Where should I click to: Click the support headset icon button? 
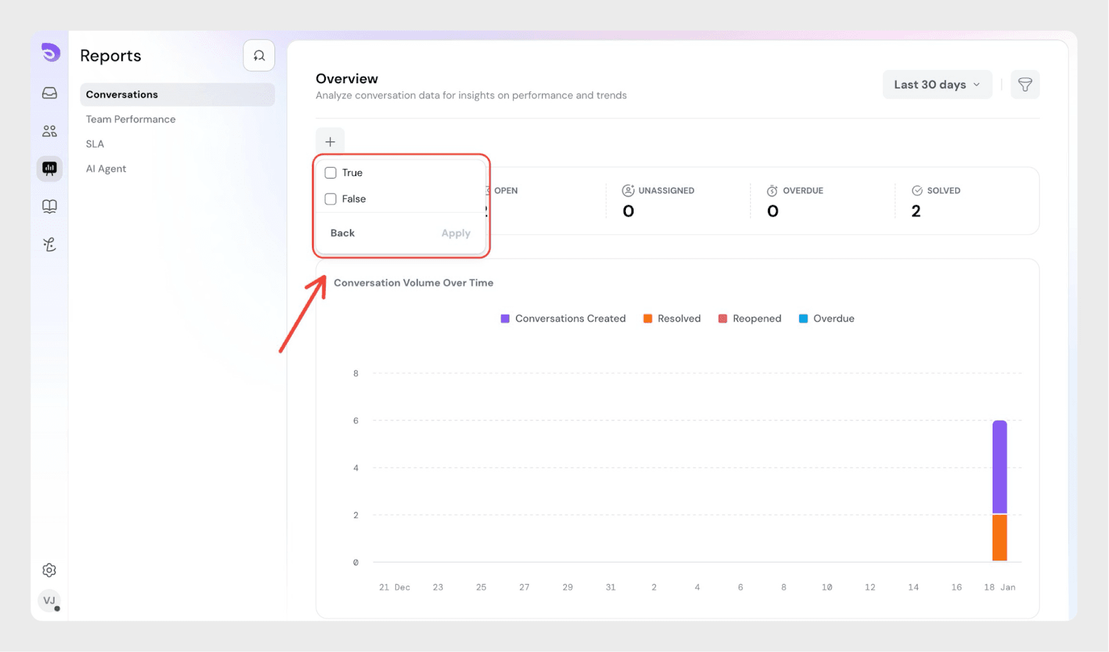(259, 55)
